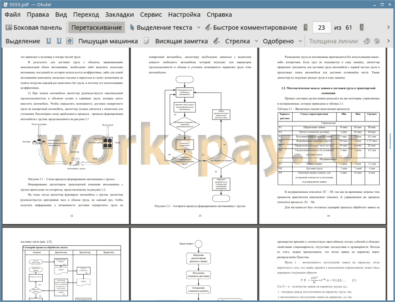The width and height of the screenshot is (395, 302).
Task: Select the freehand pen icon before Стрелка
Action: pos(216,41)
